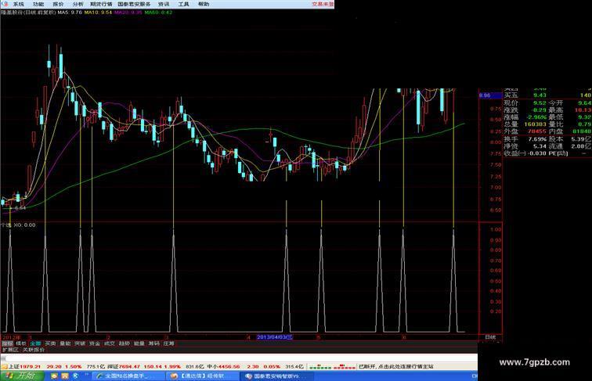Click the highlighted date 2013/04/03 label
The height and width of the screenshot is (381, 592).
coord(275,337)
